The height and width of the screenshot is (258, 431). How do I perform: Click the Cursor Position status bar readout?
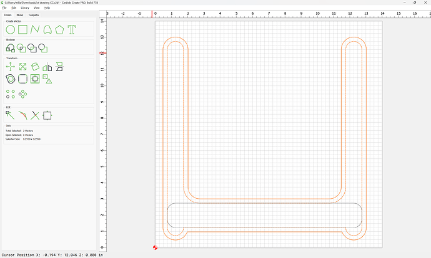tap(52, 255)
